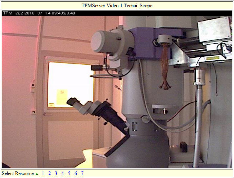Click the green dot resource indicator
The height and width of the screenshot is (178, 234).
37,174
